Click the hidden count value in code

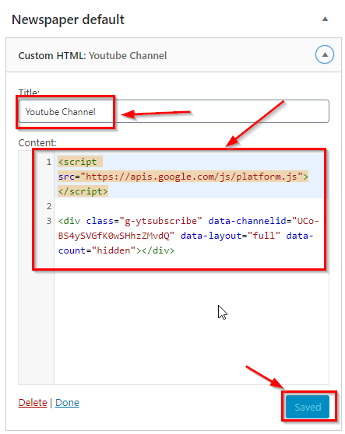[114, 250]
